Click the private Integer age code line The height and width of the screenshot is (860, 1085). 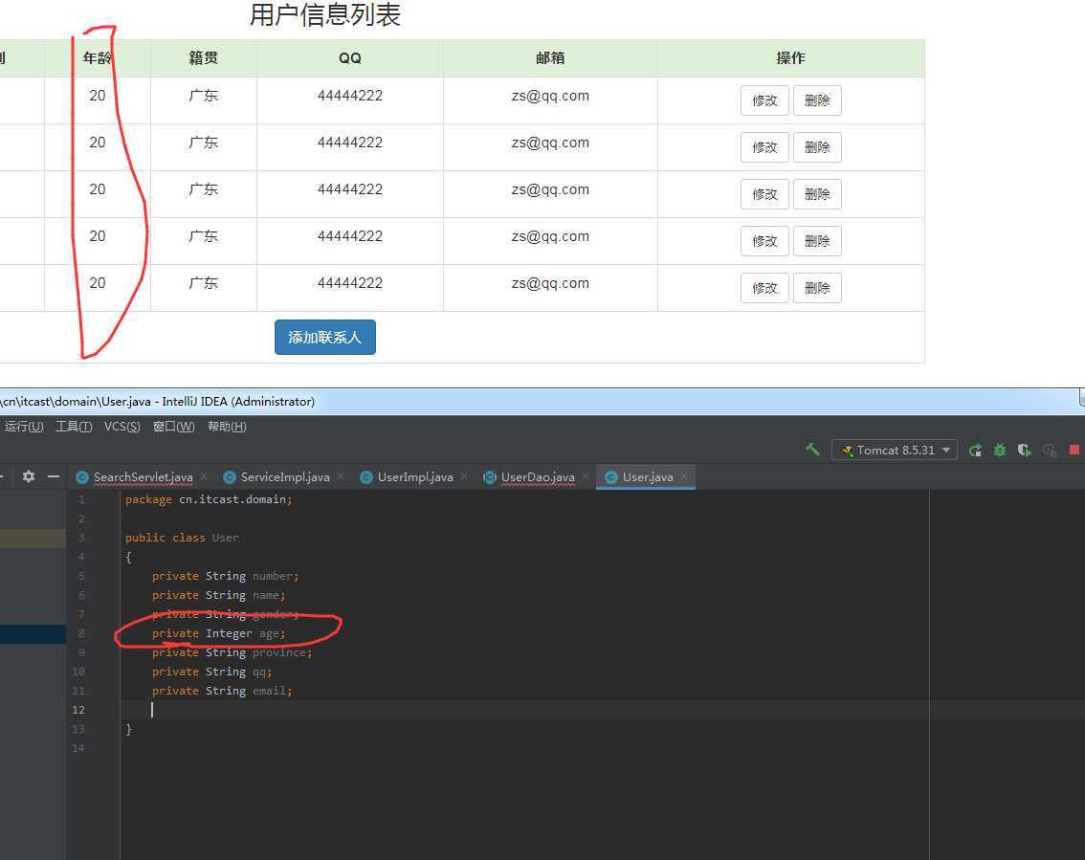[x=219, y=633]
